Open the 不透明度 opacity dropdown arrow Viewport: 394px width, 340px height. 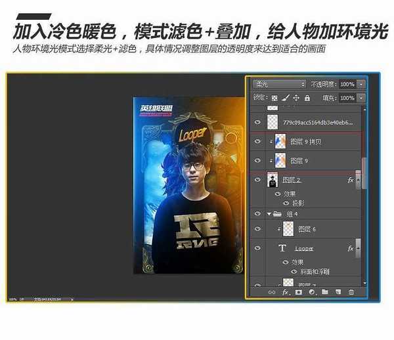[362, 84]
